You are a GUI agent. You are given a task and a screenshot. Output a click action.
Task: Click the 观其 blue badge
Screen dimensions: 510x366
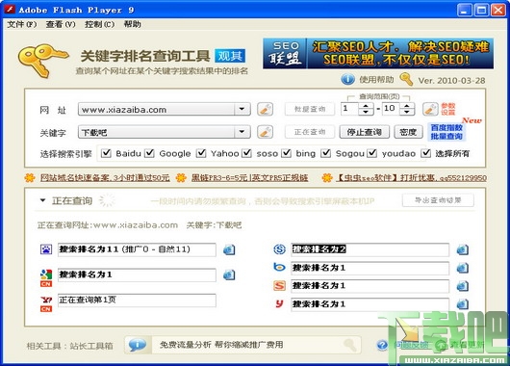coord(230,56)
